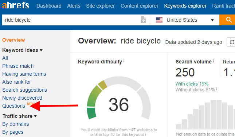The image size is (235, 137).
Task: Select the Overview sidebar link
Action: (x=13, y=40)
